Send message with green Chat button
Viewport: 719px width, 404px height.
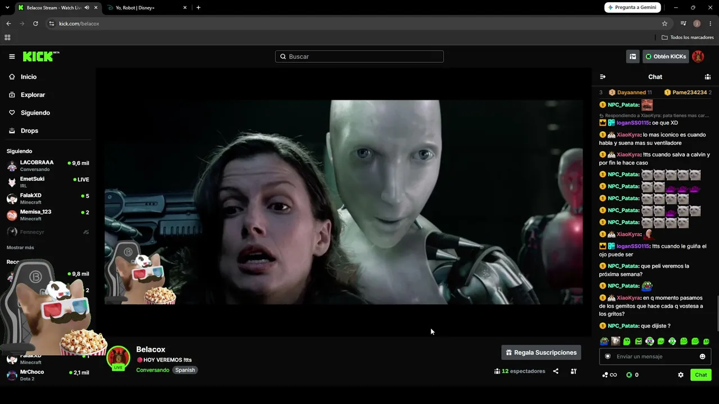pos(701,375)
